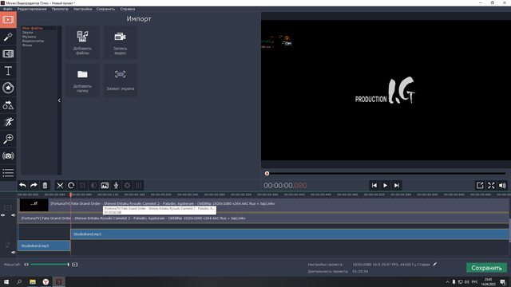Open the Настройки menu

82,9
